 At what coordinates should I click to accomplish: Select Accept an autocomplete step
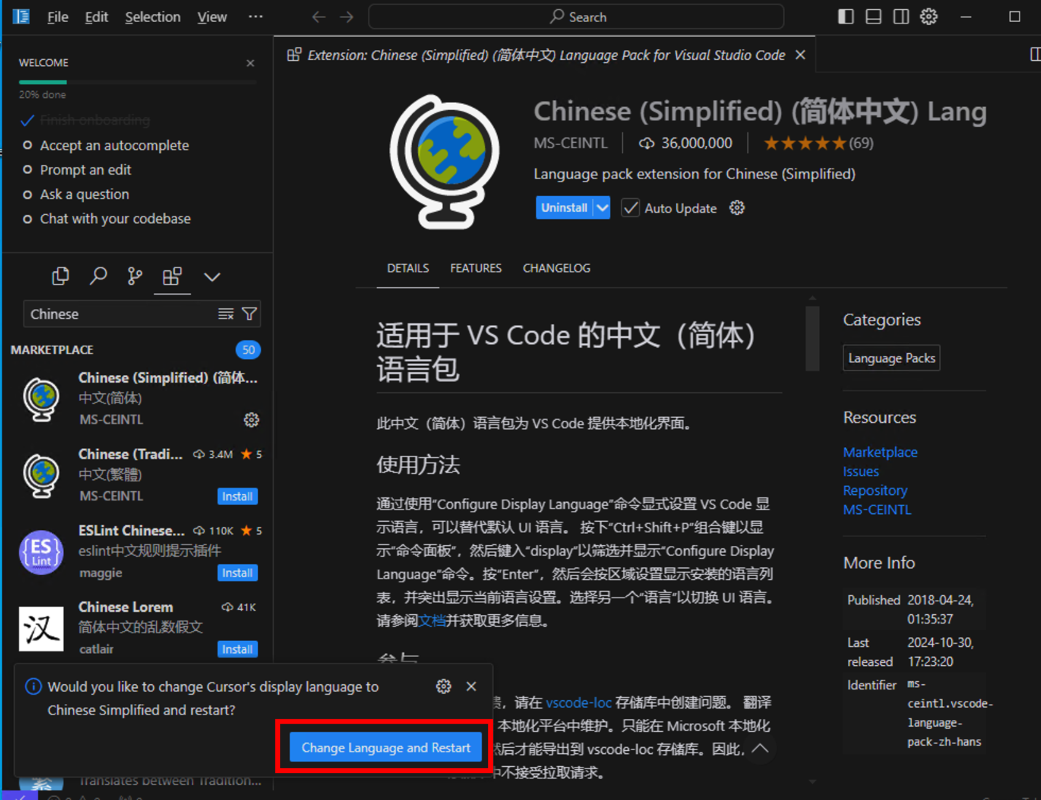(114, 145)
